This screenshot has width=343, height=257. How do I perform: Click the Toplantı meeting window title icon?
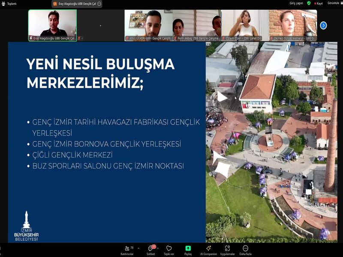pos(3,3)
